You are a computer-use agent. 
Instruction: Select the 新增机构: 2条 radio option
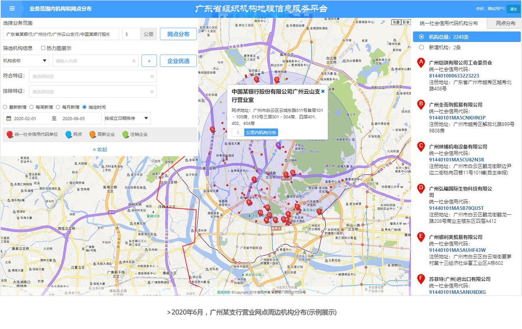pos(421,47)
